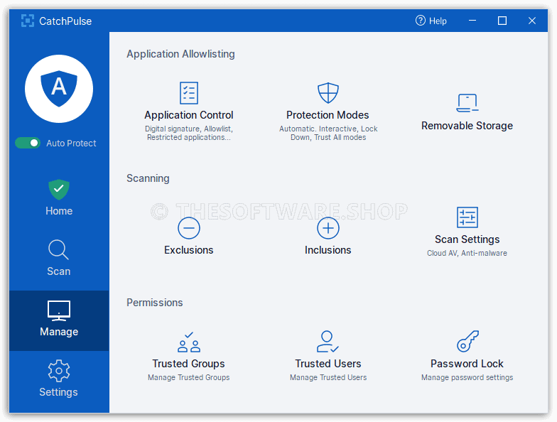Minimize the CatchPulse window
557x422 pixels.
(472, 21)
